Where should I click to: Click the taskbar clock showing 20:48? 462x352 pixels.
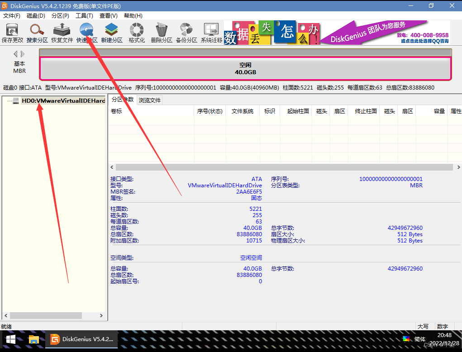[444, 335]
